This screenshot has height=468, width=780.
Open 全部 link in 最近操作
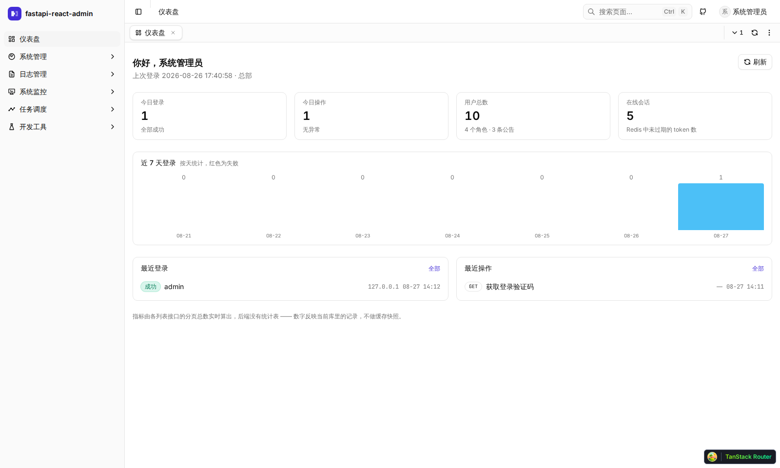(758, 269)
